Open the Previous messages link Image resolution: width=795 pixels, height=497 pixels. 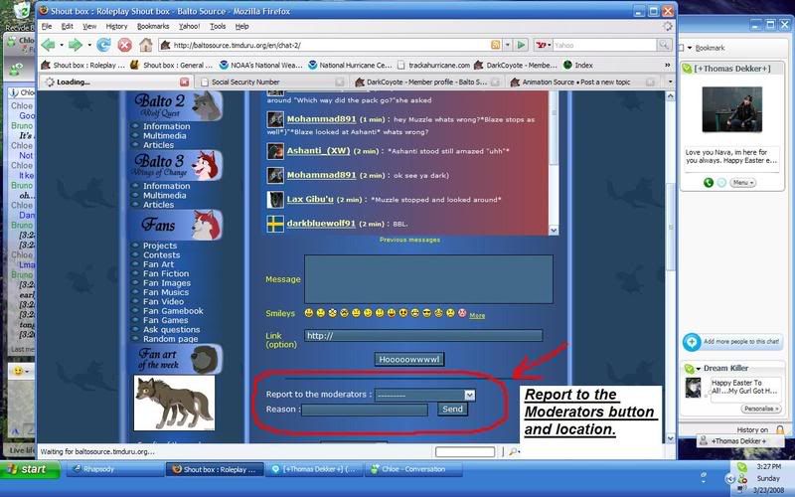point(409,240)
